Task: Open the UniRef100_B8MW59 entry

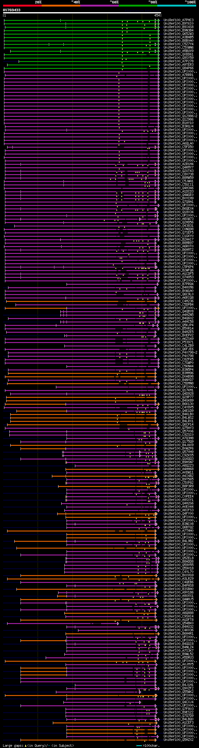Action: click(x=178, y=178)
